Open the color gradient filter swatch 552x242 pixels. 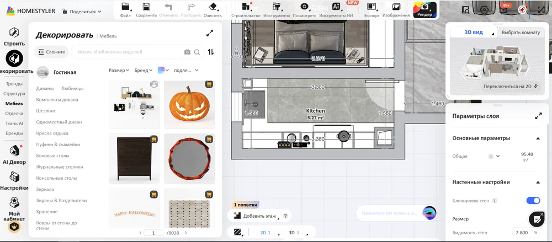tap(162, 71)
